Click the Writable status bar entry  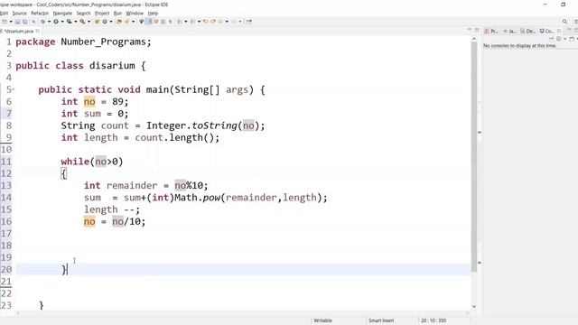[322, 320]
